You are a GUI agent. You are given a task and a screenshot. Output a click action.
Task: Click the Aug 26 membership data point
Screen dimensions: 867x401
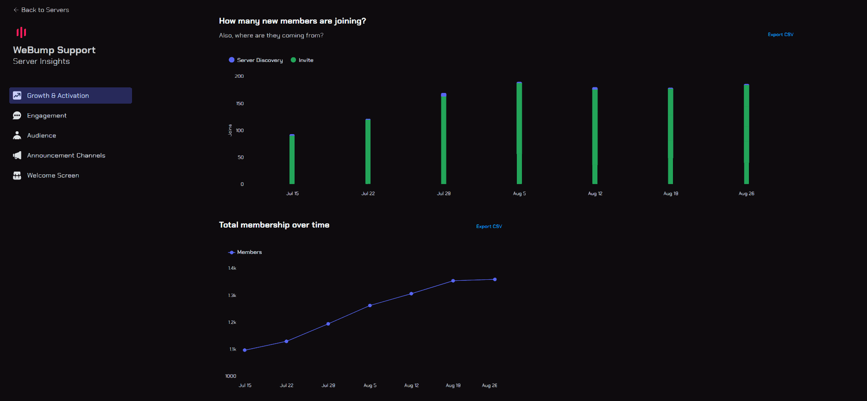495,279
